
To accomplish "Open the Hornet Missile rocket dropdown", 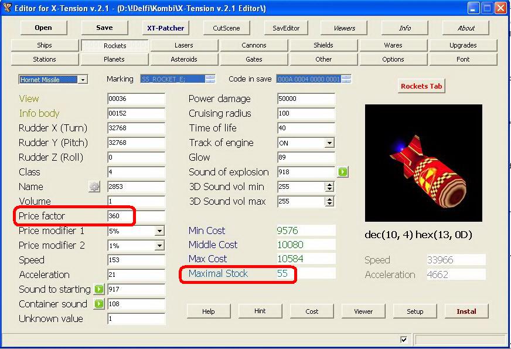I will (83, 80).
